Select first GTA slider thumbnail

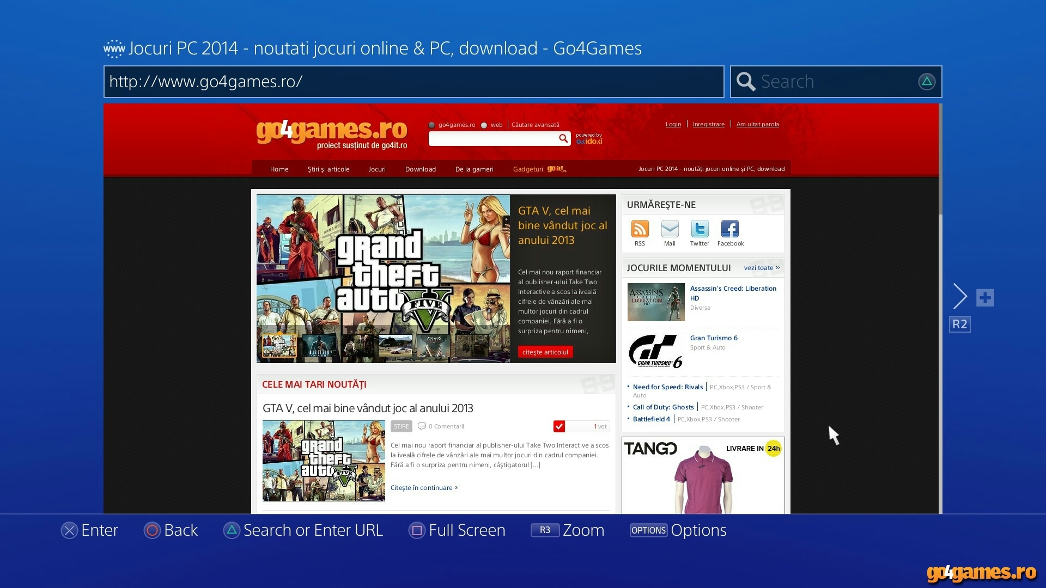click(x=279, y=345)
